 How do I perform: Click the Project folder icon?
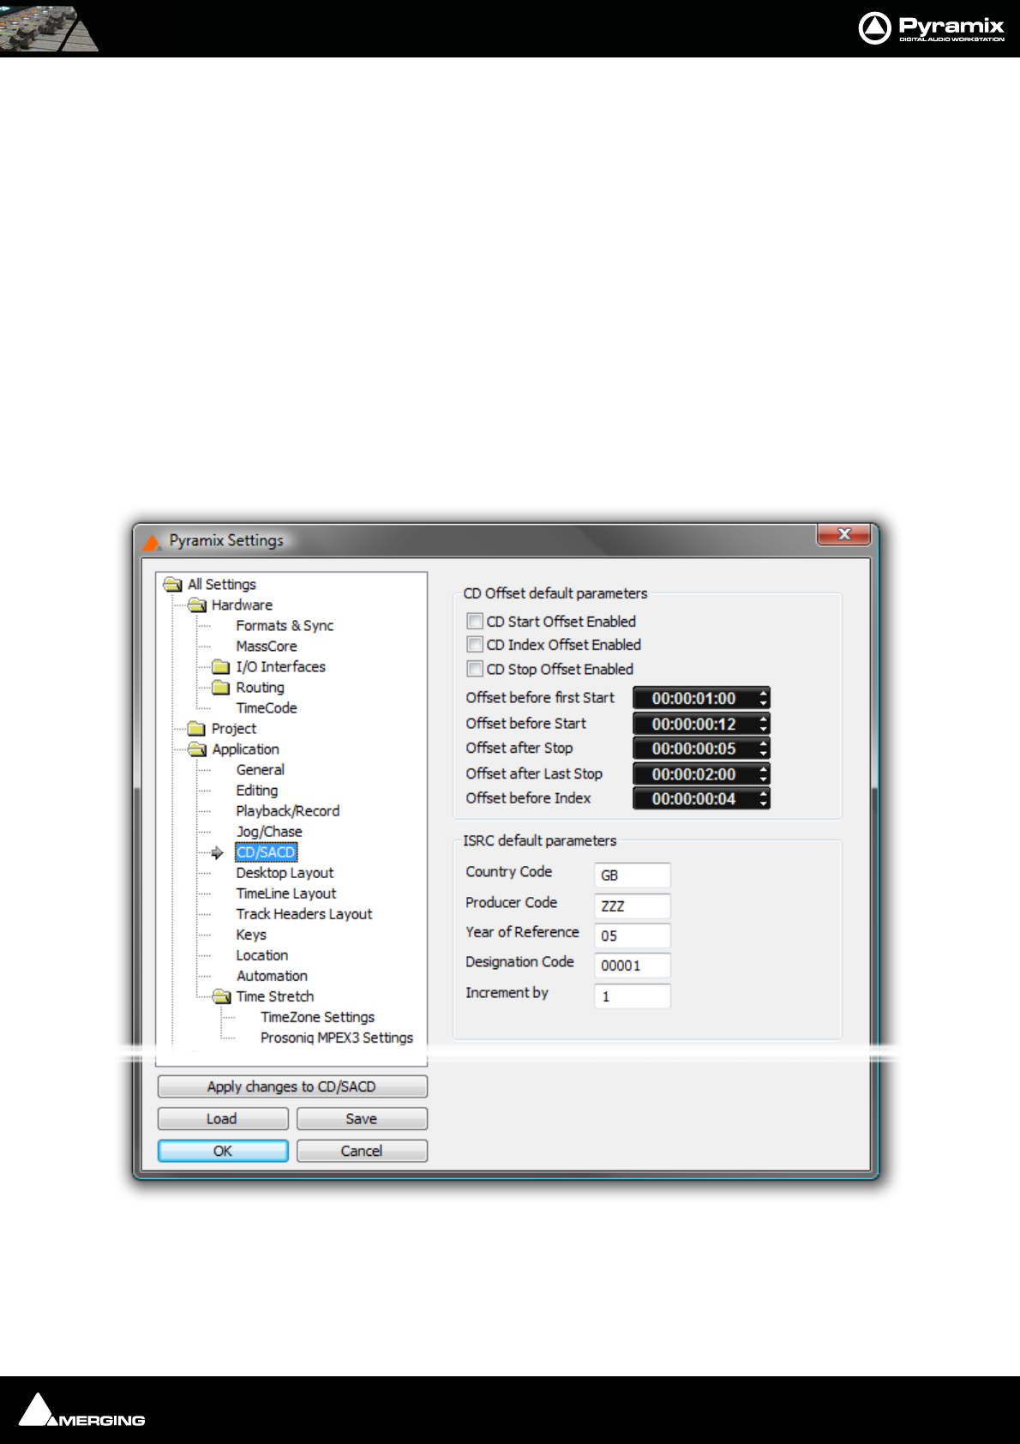197,729
